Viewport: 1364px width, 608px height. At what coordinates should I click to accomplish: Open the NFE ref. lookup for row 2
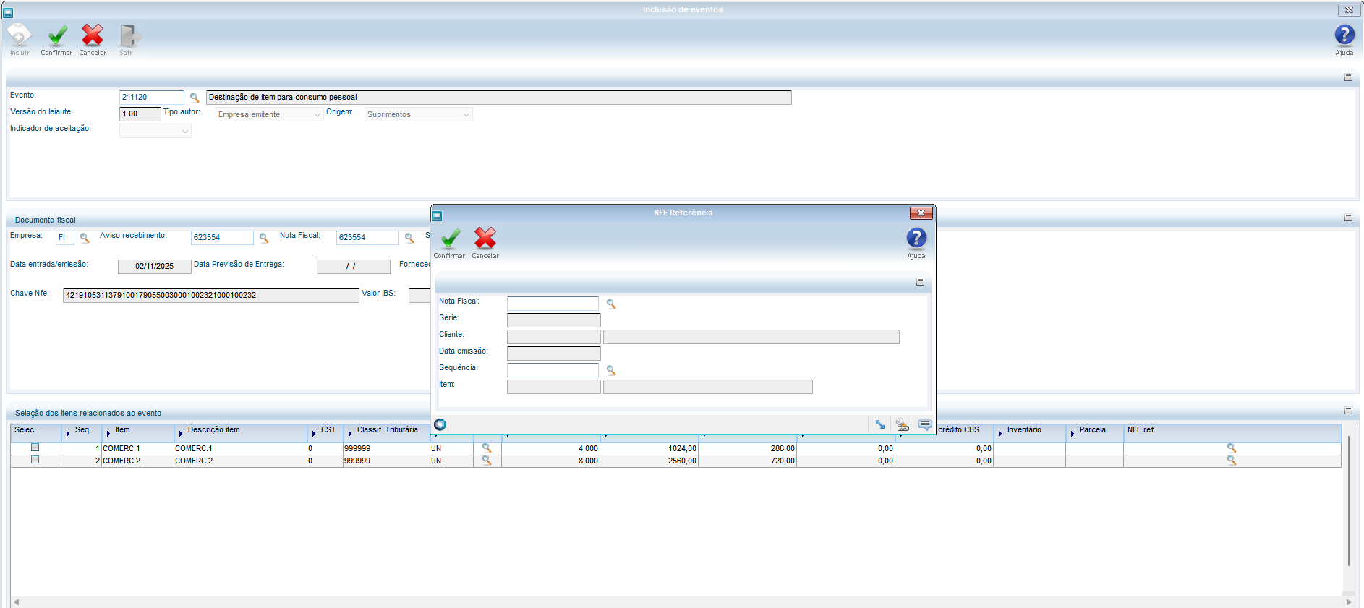click(x=1232, y=461)
